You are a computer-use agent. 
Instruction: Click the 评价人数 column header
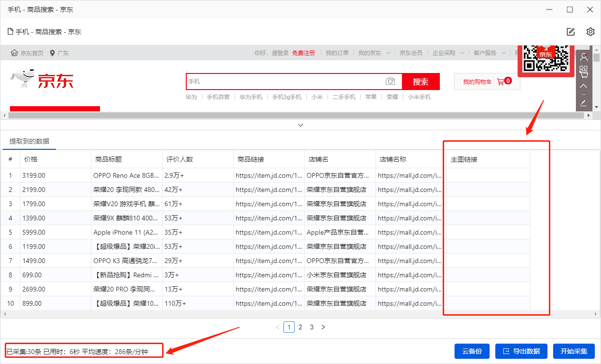point(198,159)
